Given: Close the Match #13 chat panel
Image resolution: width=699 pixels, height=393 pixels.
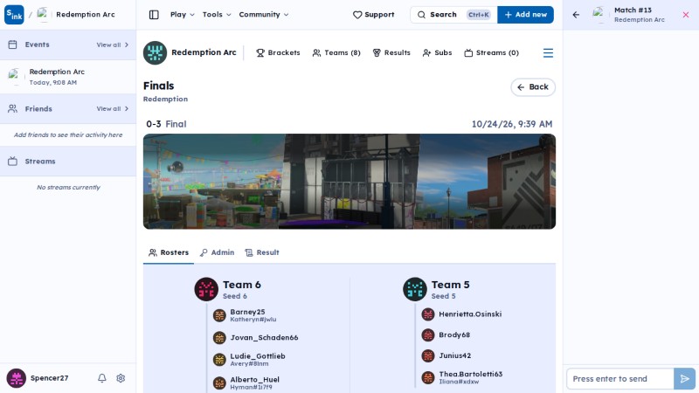Looking at the screenshot, I should tap(686, 15).
